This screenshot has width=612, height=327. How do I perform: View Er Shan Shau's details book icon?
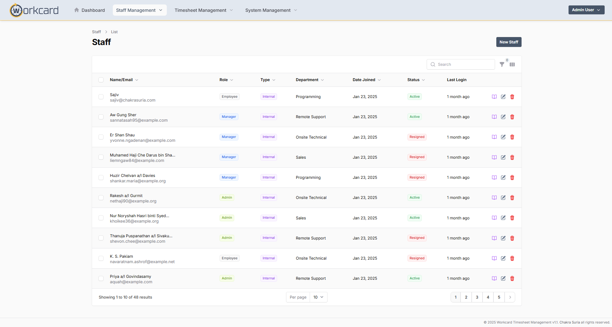pyautogui.click(x=494, y=137)
